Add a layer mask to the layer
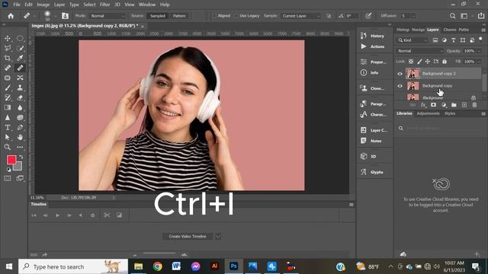488x274 pixels. pyautogui.click(x=433, y=105)
